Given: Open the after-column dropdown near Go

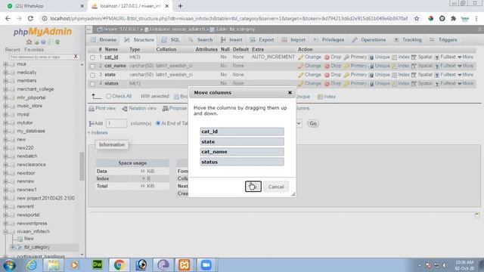Looking at the screenshot, I should click(299, 123).
